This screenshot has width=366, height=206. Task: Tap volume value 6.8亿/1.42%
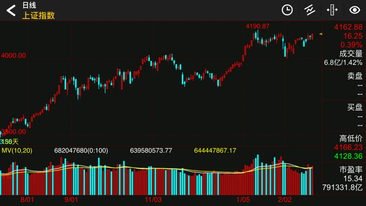pos(343,63)
